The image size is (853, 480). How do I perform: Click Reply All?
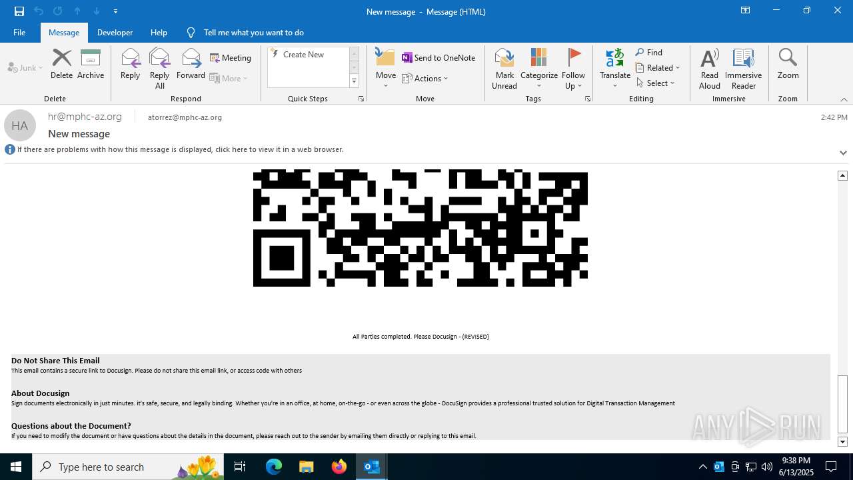point(159,69)
